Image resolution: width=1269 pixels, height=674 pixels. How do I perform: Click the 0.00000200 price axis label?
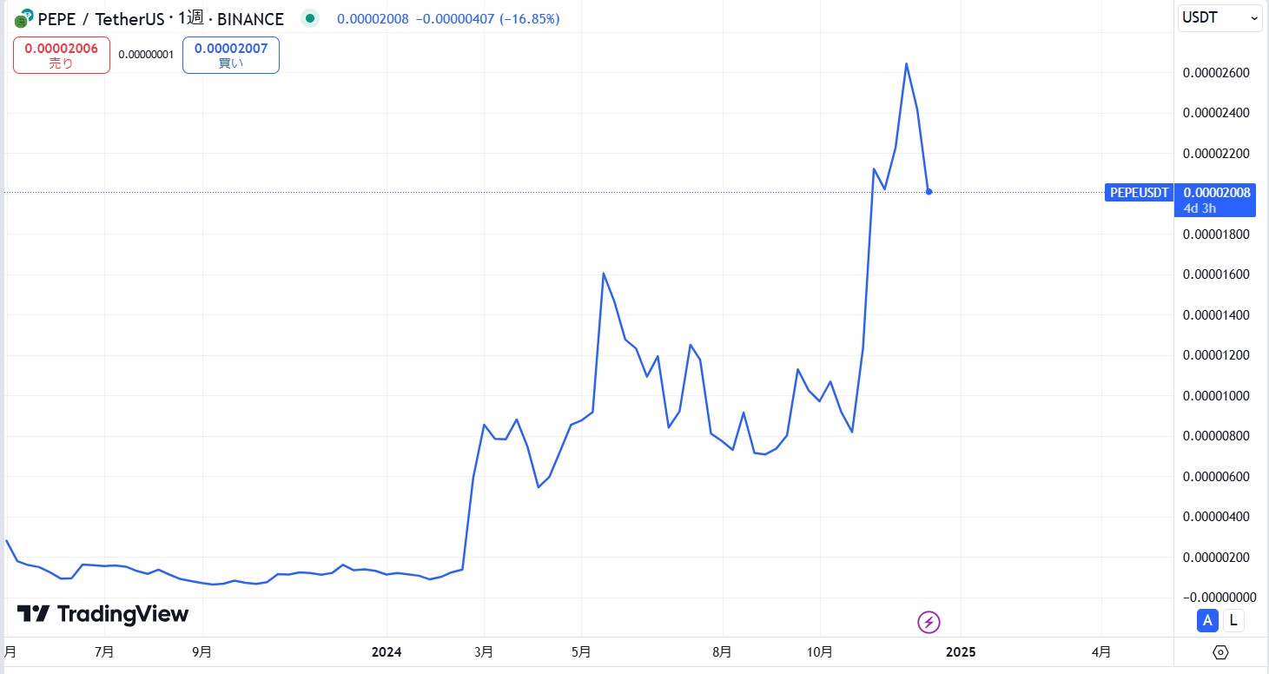pyautogui.click(x=1216, y=557)
